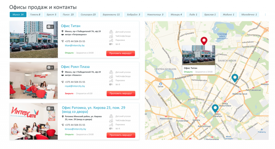The width and height of the screenshot is (275, 149).
Task: Expand more cities with three-dots menu
Action: click(265, 15)
